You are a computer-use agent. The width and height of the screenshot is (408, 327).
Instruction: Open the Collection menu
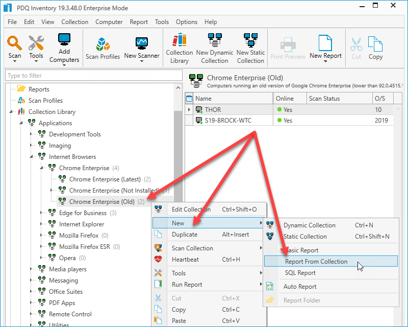click(x=74, y=22)
